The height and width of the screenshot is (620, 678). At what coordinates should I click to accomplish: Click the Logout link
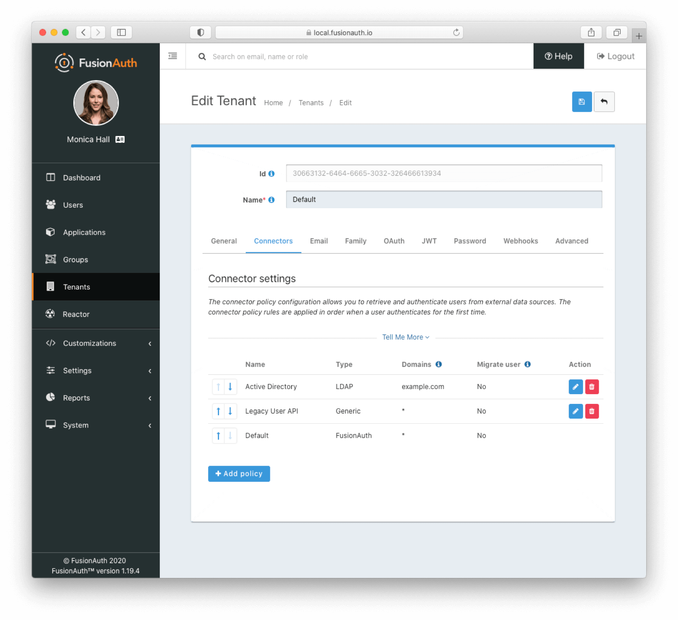click(615, 56)
